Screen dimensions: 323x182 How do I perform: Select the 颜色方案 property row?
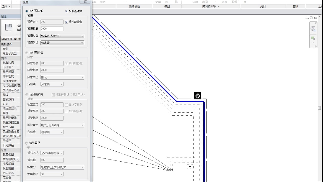[11, 127]
